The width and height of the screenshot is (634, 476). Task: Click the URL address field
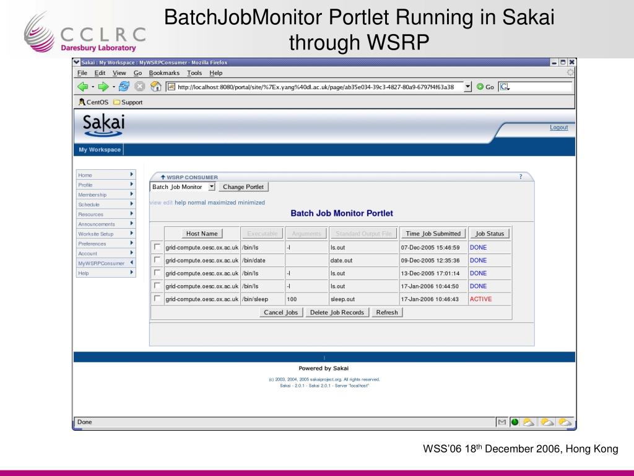[x=315, y=87]
